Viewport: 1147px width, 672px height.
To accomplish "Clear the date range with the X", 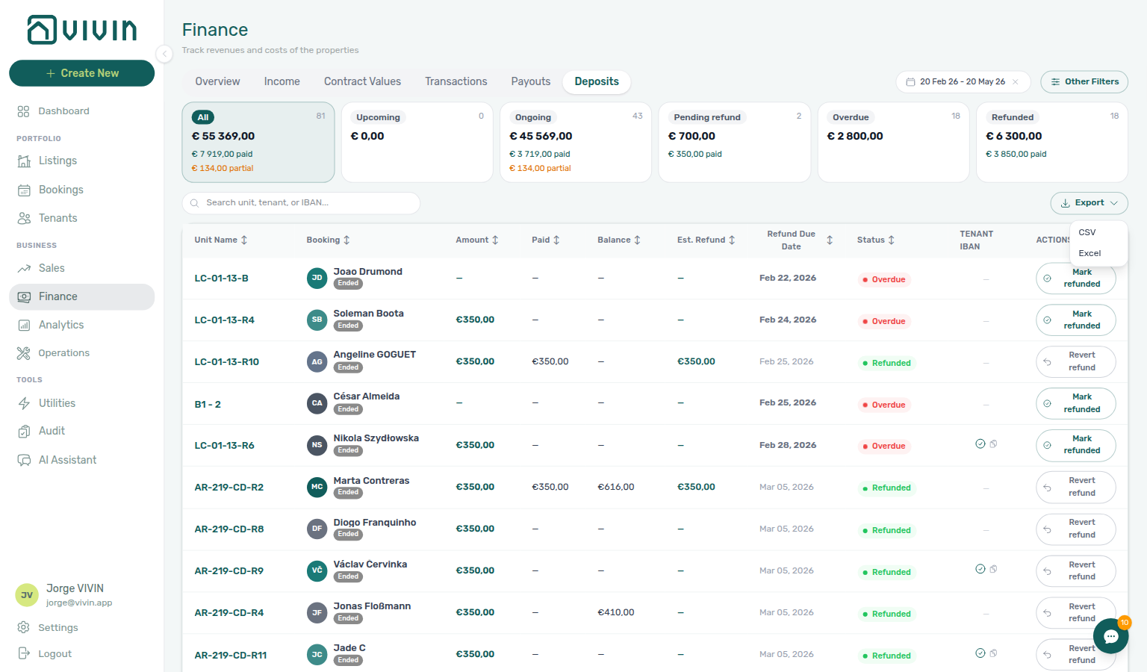I will point(1016,82).
